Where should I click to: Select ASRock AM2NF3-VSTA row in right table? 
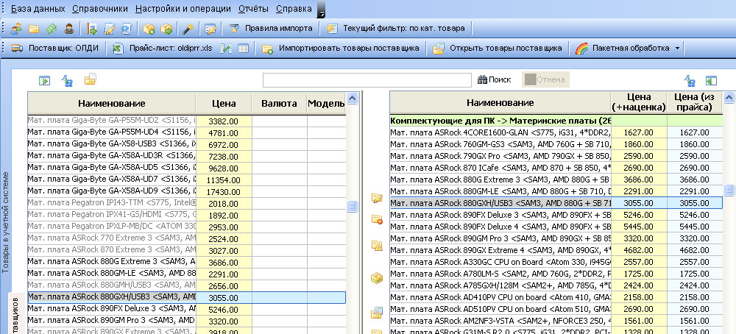[x=556, y=321]
